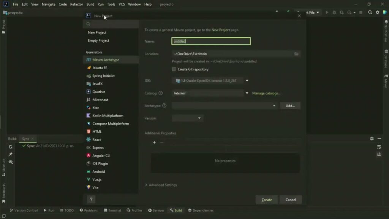Pick the Angular CLI generator
Viewport: 389px width, 219px height.
[x=101, y=156]
